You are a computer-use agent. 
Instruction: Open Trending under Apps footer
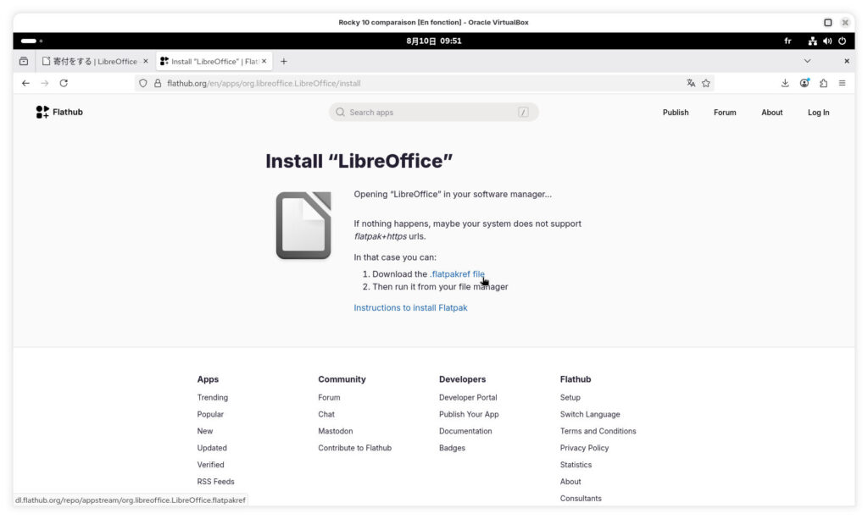213,397
